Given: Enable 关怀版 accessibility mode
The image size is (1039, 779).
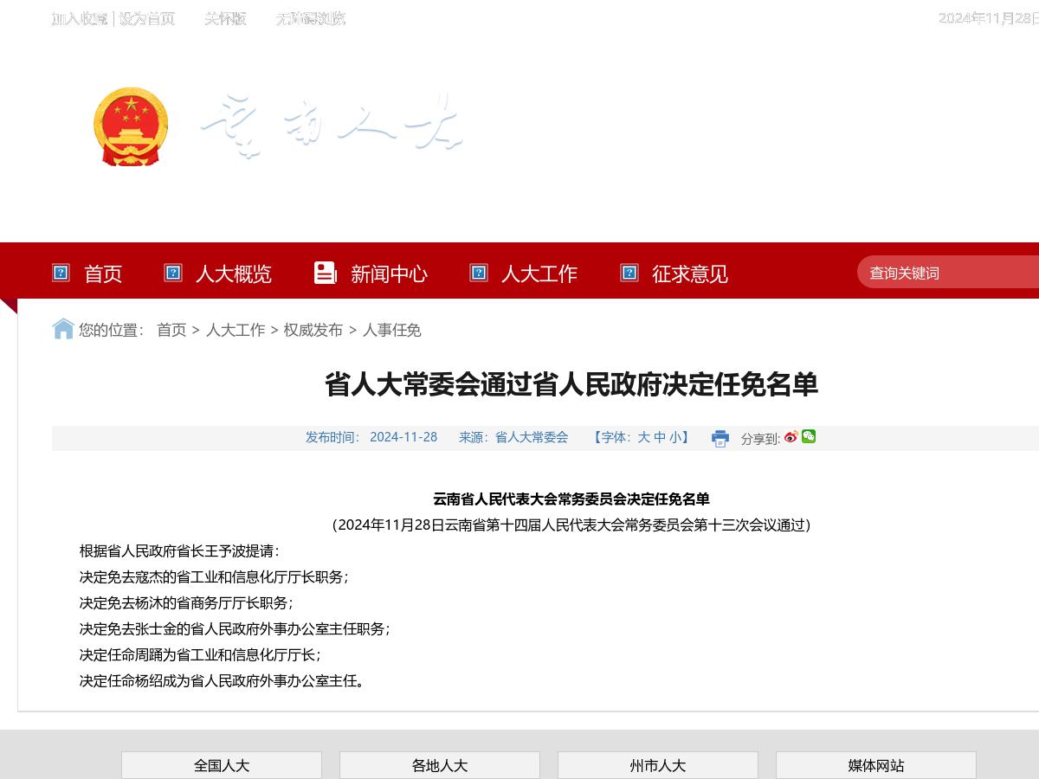Looking at the screenshot, I should pos(224,18).
